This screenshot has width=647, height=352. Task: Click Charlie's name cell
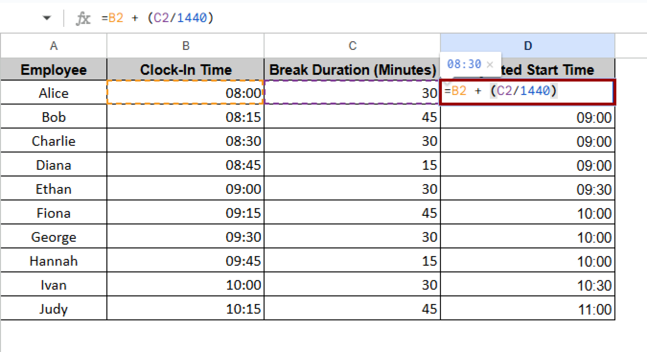tap(54, 141)
